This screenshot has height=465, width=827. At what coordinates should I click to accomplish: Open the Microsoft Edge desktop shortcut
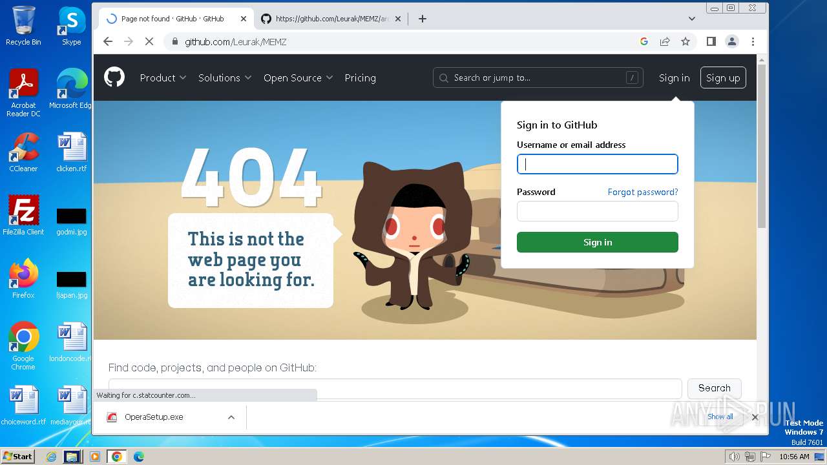click(72, 89)
